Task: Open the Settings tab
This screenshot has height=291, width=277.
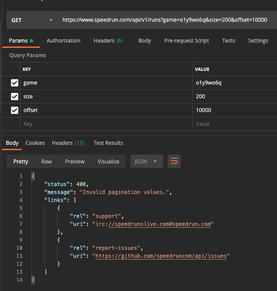Action: click(258, 41)
